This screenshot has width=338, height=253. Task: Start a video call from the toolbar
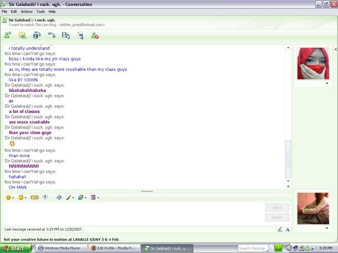click(37, 35)
